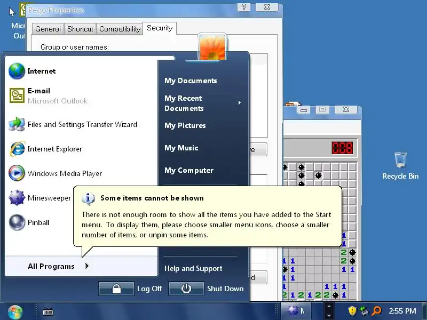Click the Shut Down power button
427x320 pixels.
pyautogui.click(x=186, y=289)
